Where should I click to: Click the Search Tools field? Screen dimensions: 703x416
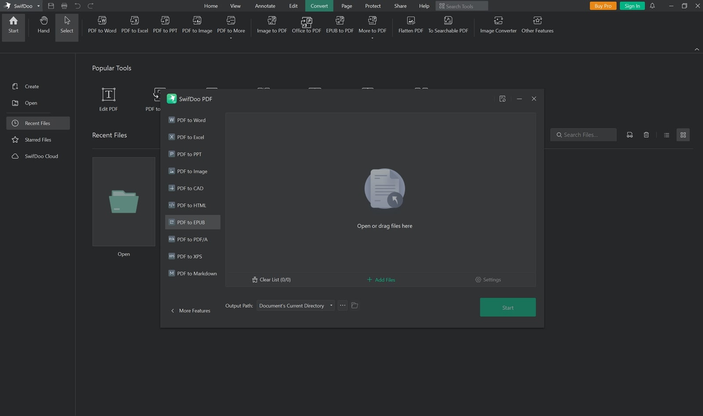[462, 6]
